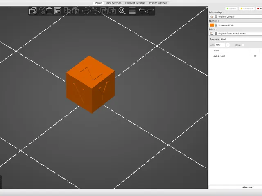Click the "Print settings :" label
Screen dimensions: 262x196
(216, 13)
